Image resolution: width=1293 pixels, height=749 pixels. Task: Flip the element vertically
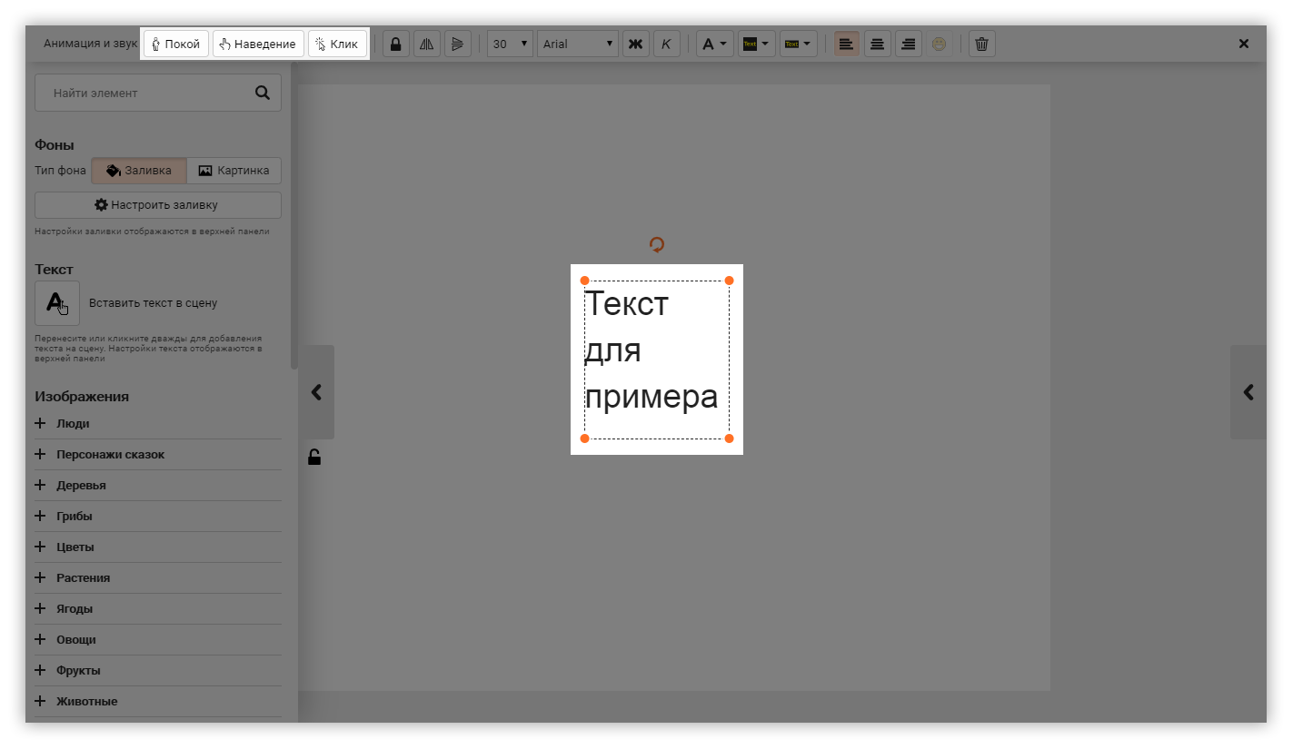457,44
